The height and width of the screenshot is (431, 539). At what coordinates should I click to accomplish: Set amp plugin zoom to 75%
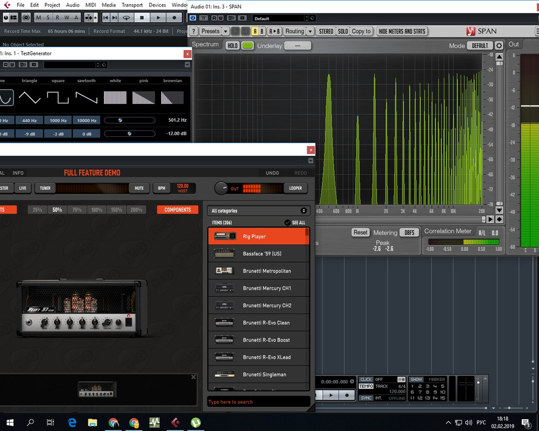pyautogui.click(x=77, y=210)
